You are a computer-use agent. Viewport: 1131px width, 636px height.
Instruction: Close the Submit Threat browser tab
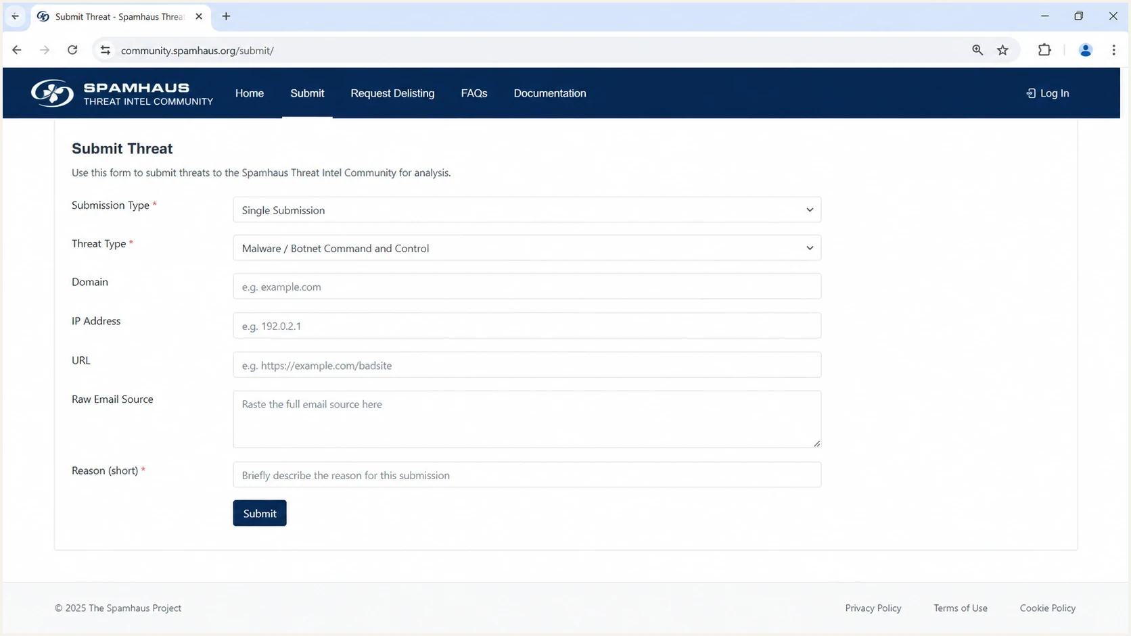click(199, 16)
